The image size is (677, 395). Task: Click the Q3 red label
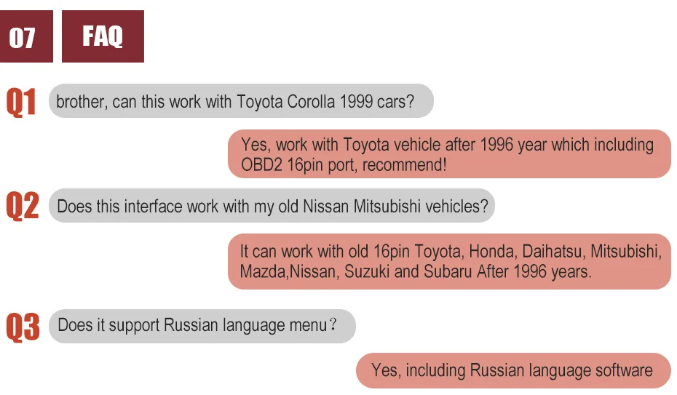tap(23, 327)
